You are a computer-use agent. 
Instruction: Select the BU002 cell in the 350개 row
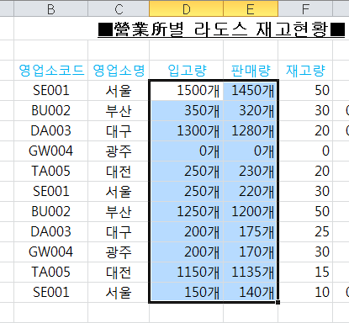click(51, 110)
